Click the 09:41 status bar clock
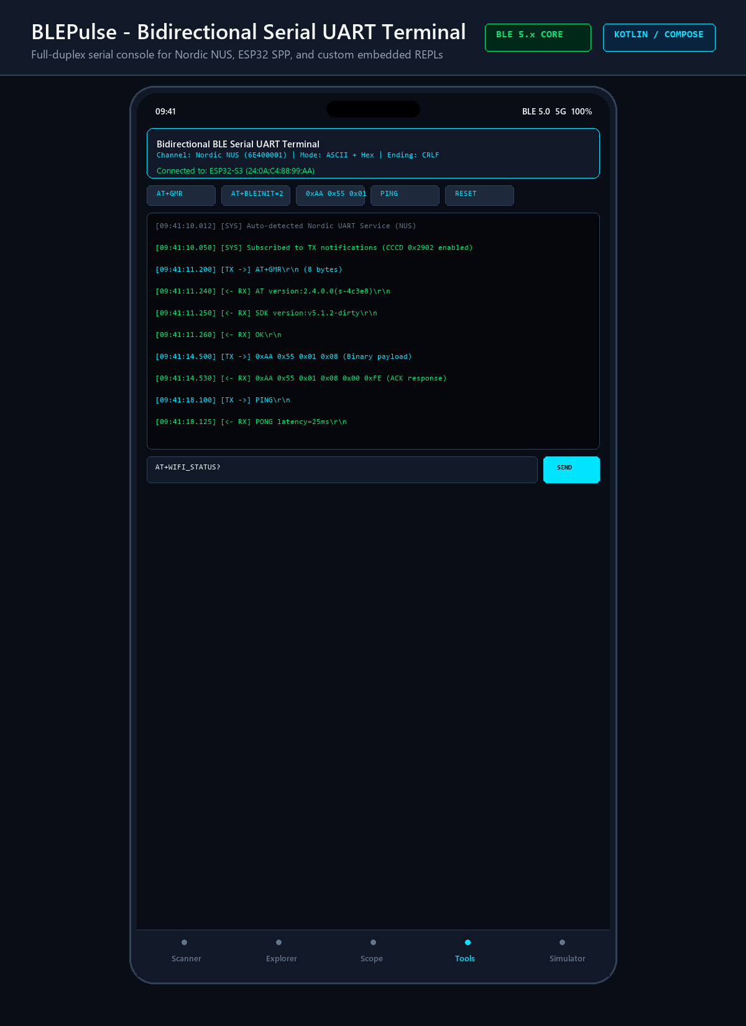The image size is (746, 1026). (x=165, y=112)
